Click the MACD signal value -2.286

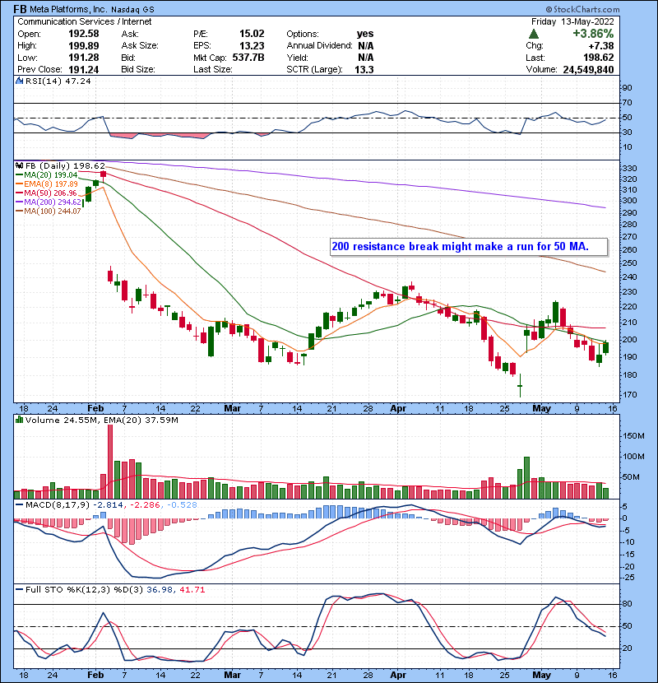click(x=145, y=505)
